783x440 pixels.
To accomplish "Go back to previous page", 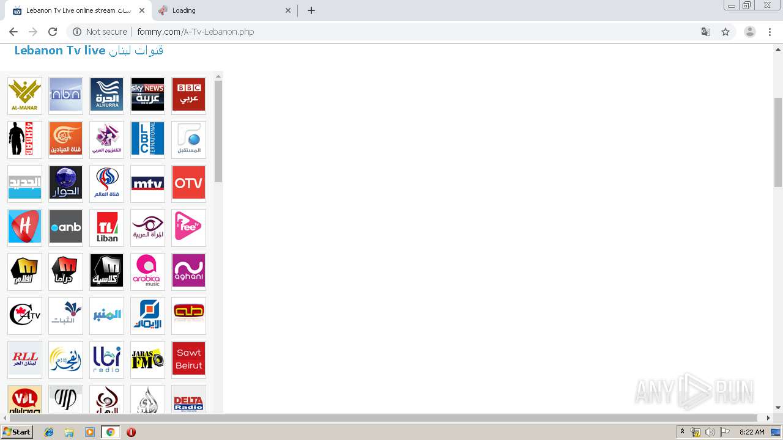I will pyautogui.click(x=13, y=32).
